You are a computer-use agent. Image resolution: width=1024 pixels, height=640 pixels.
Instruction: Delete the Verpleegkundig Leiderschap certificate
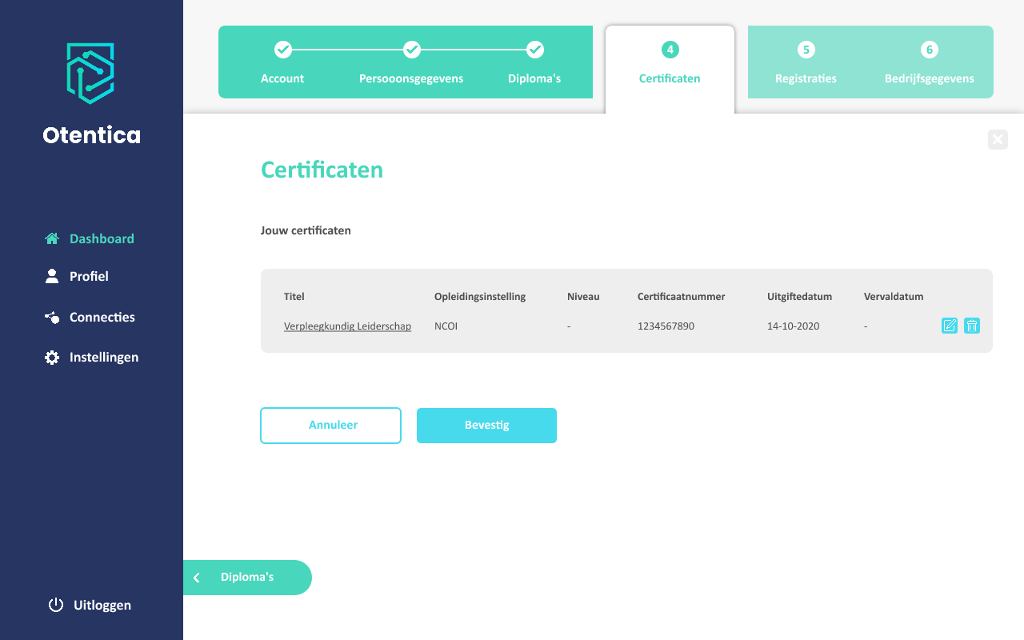tap(972, 326)
